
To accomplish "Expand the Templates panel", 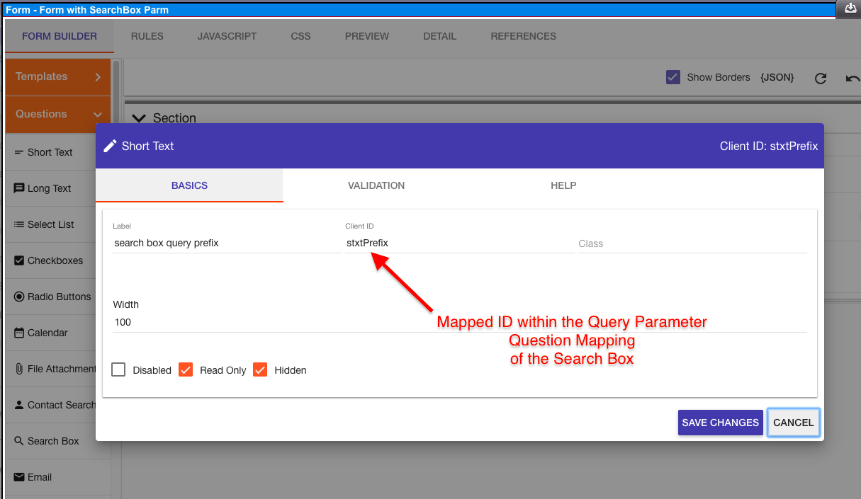I will point(58,76).
